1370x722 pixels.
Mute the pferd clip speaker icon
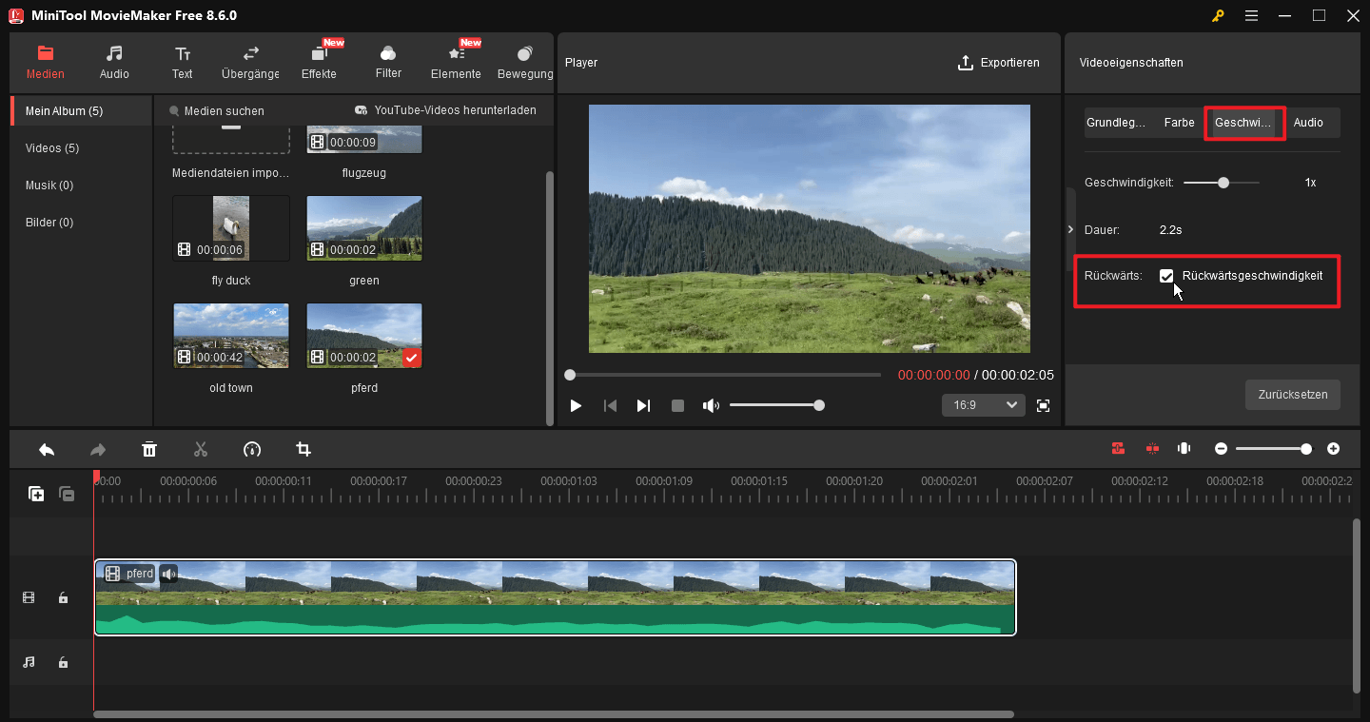point(168,573)
